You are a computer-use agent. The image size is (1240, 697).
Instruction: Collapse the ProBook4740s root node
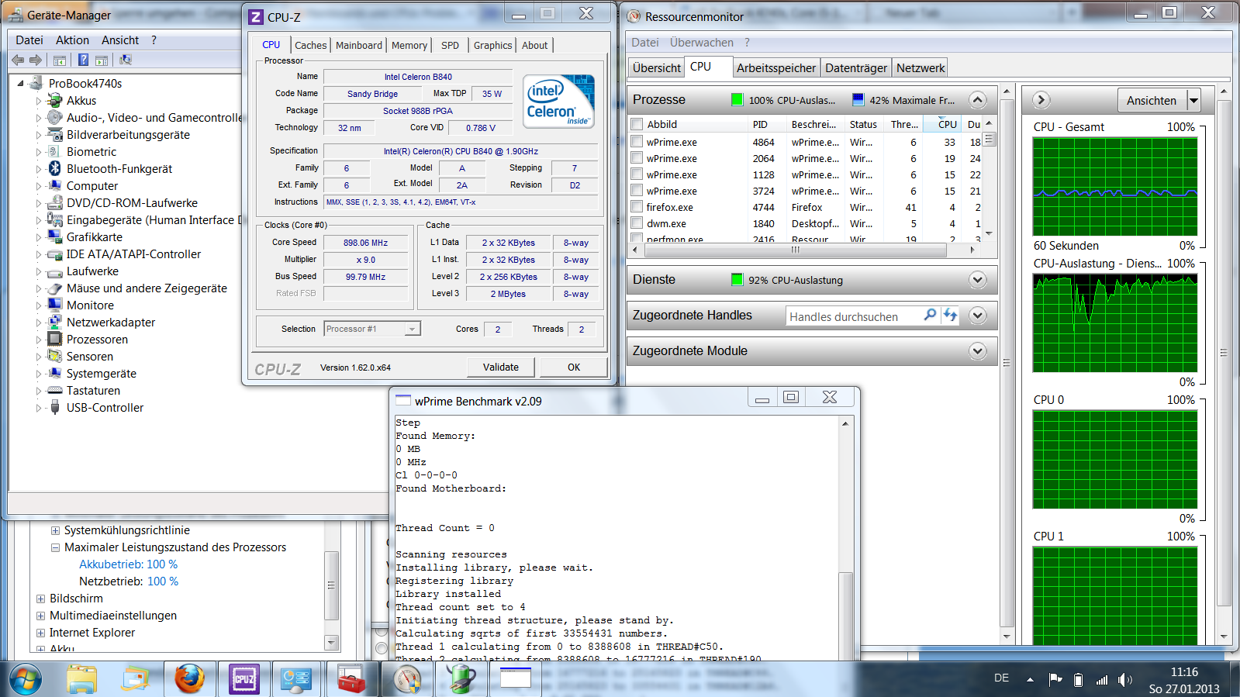pos(21,83)
